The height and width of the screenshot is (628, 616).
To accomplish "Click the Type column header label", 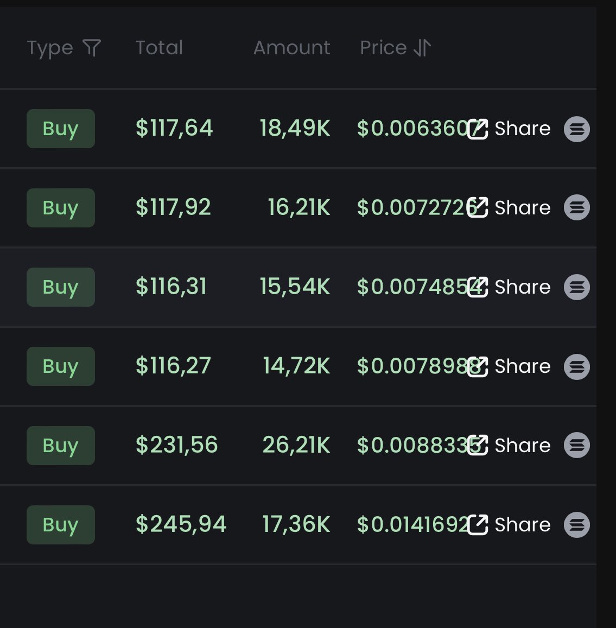I will (x=50, y=48).
